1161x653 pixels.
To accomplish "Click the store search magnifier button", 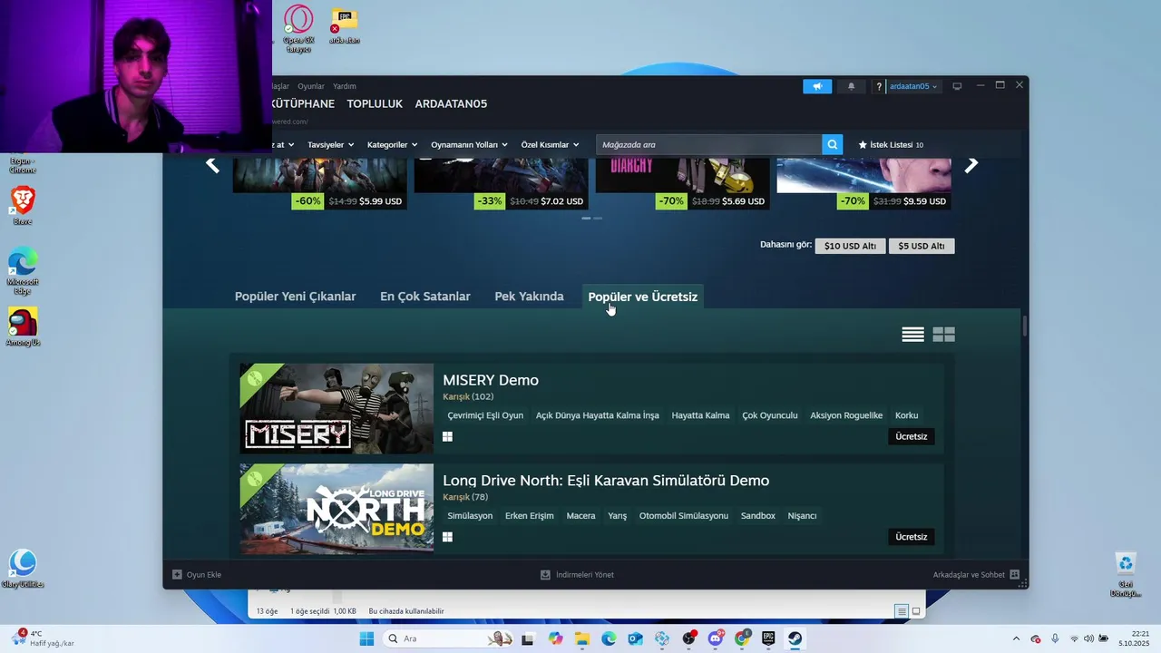I will [x=833, y=144].
